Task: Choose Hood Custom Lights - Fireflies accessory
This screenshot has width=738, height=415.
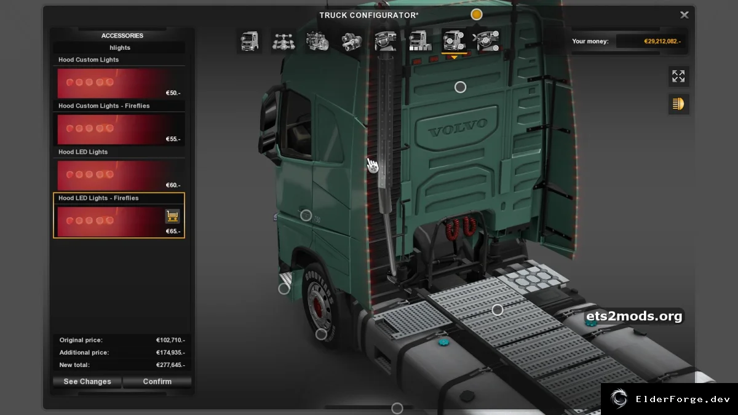Action: coord(119,123)
